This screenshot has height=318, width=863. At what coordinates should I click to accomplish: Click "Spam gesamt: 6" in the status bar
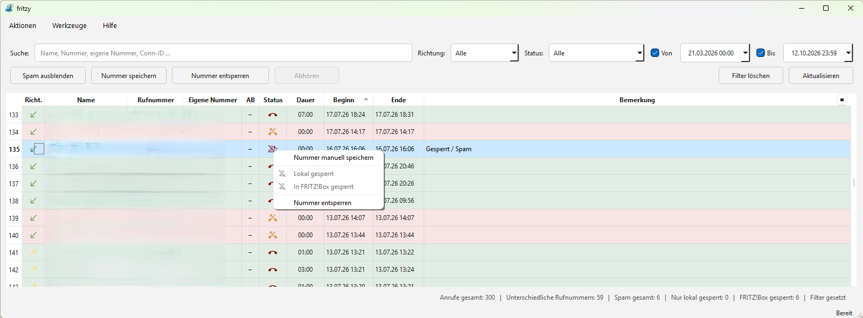click(637, 298)
